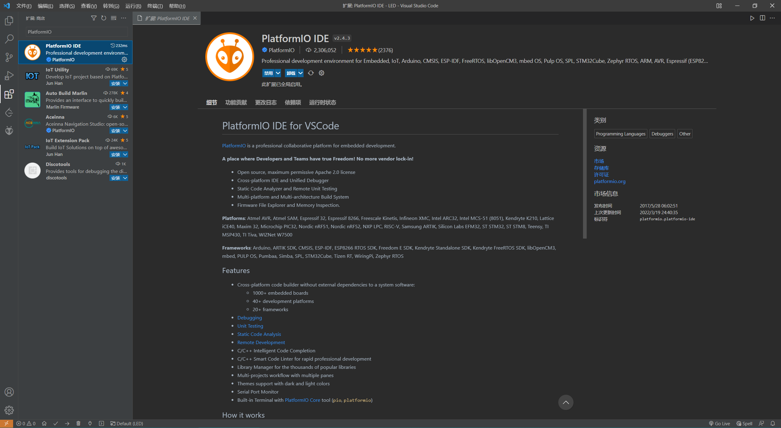The height and width of the screenshot is (428, 781).
Task: Open the Manage gear in activity bar
Action: point(9,410)
